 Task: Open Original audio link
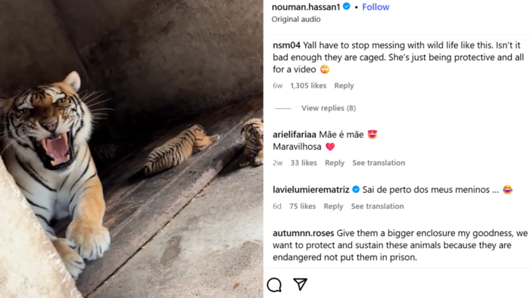[296, 19]
